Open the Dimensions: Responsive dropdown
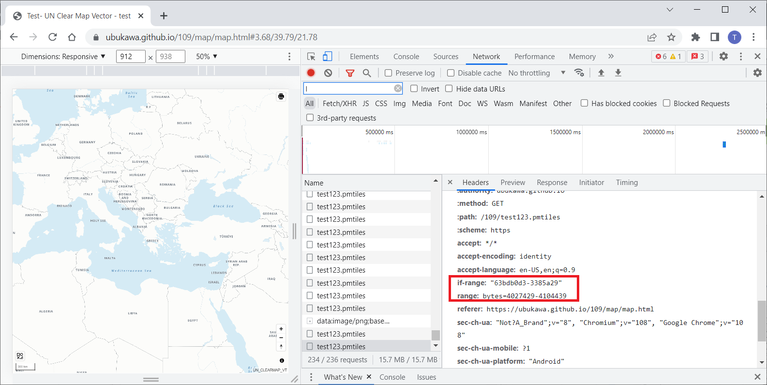Image resolution: width=767 pixels, height=385 pixels. click(63, 57)
